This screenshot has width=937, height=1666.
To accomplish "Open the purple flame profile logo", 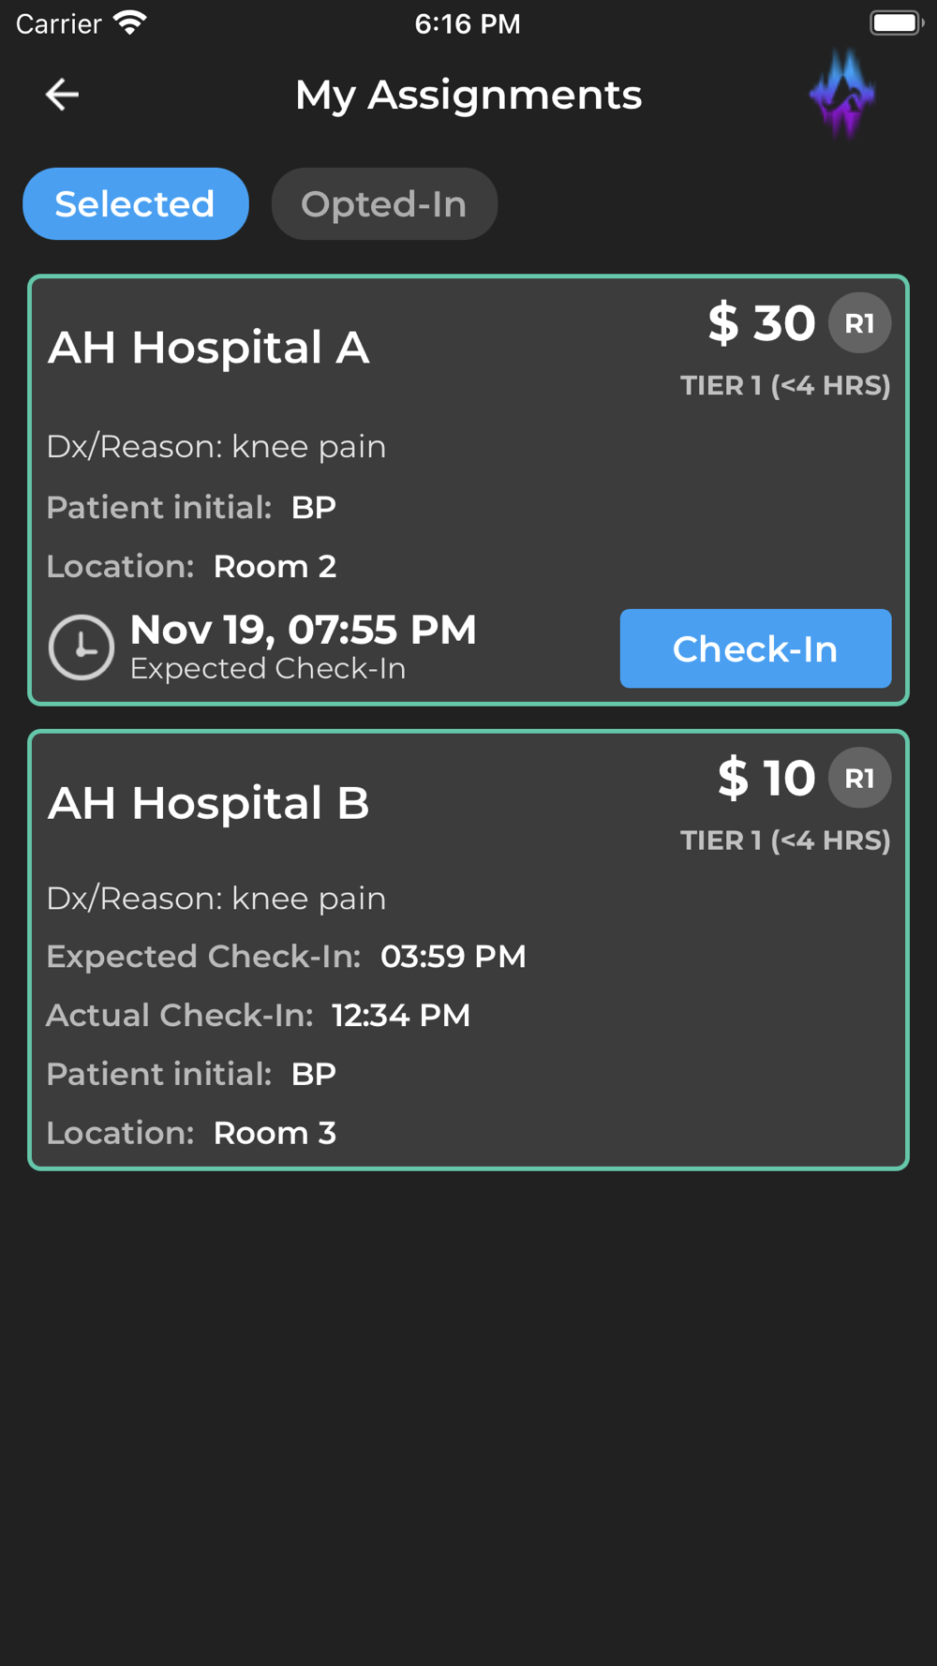I will (842, 94).
